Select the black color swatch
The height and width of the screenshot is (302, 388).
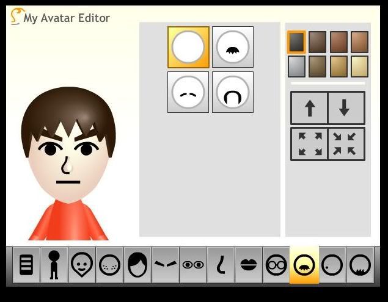296,41
